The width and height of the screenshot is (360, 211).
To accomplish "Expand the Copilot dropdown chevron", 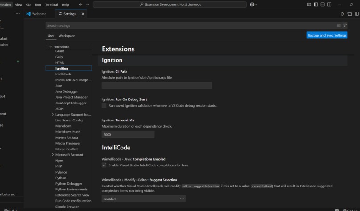I will click(x=256, y=4).
